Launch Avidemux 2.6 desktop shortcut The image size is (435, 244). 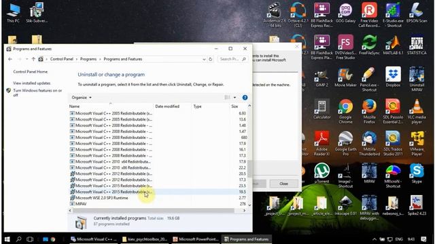(275, 15)
